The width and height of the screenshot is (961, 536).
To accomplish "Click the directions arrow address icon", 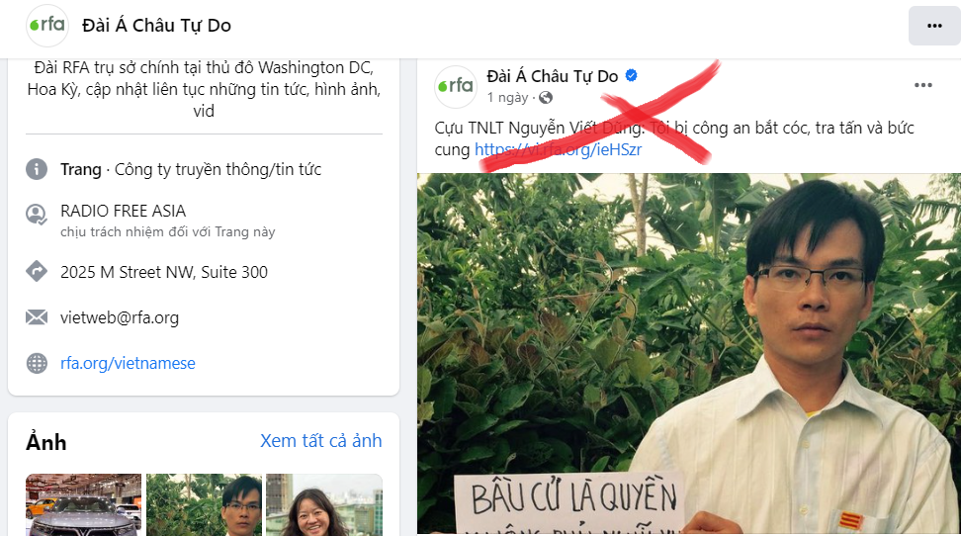I will (x=37, y=271).
